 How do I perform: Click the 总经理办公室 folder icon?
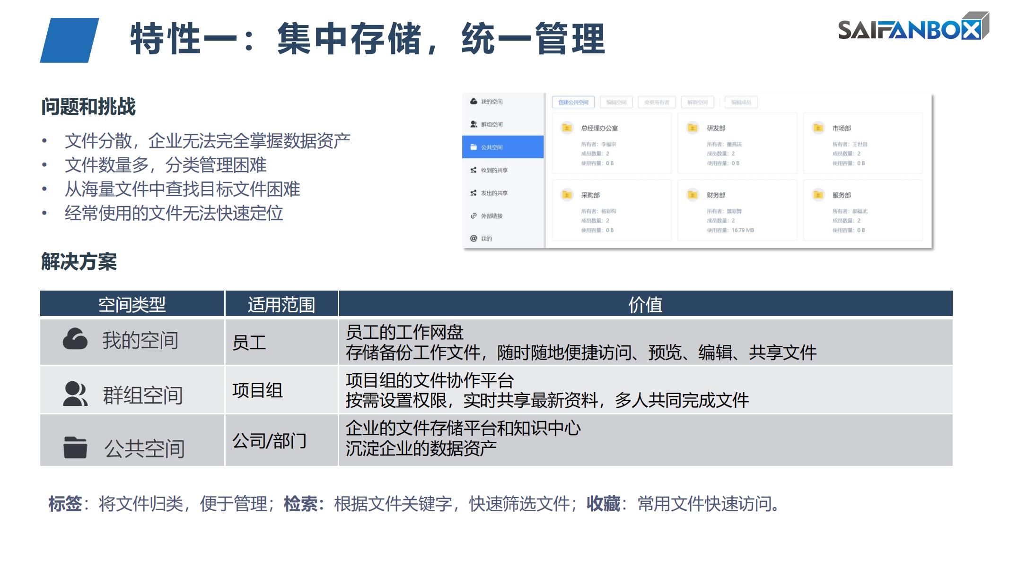pyautogui.click(x=567, y=128)
